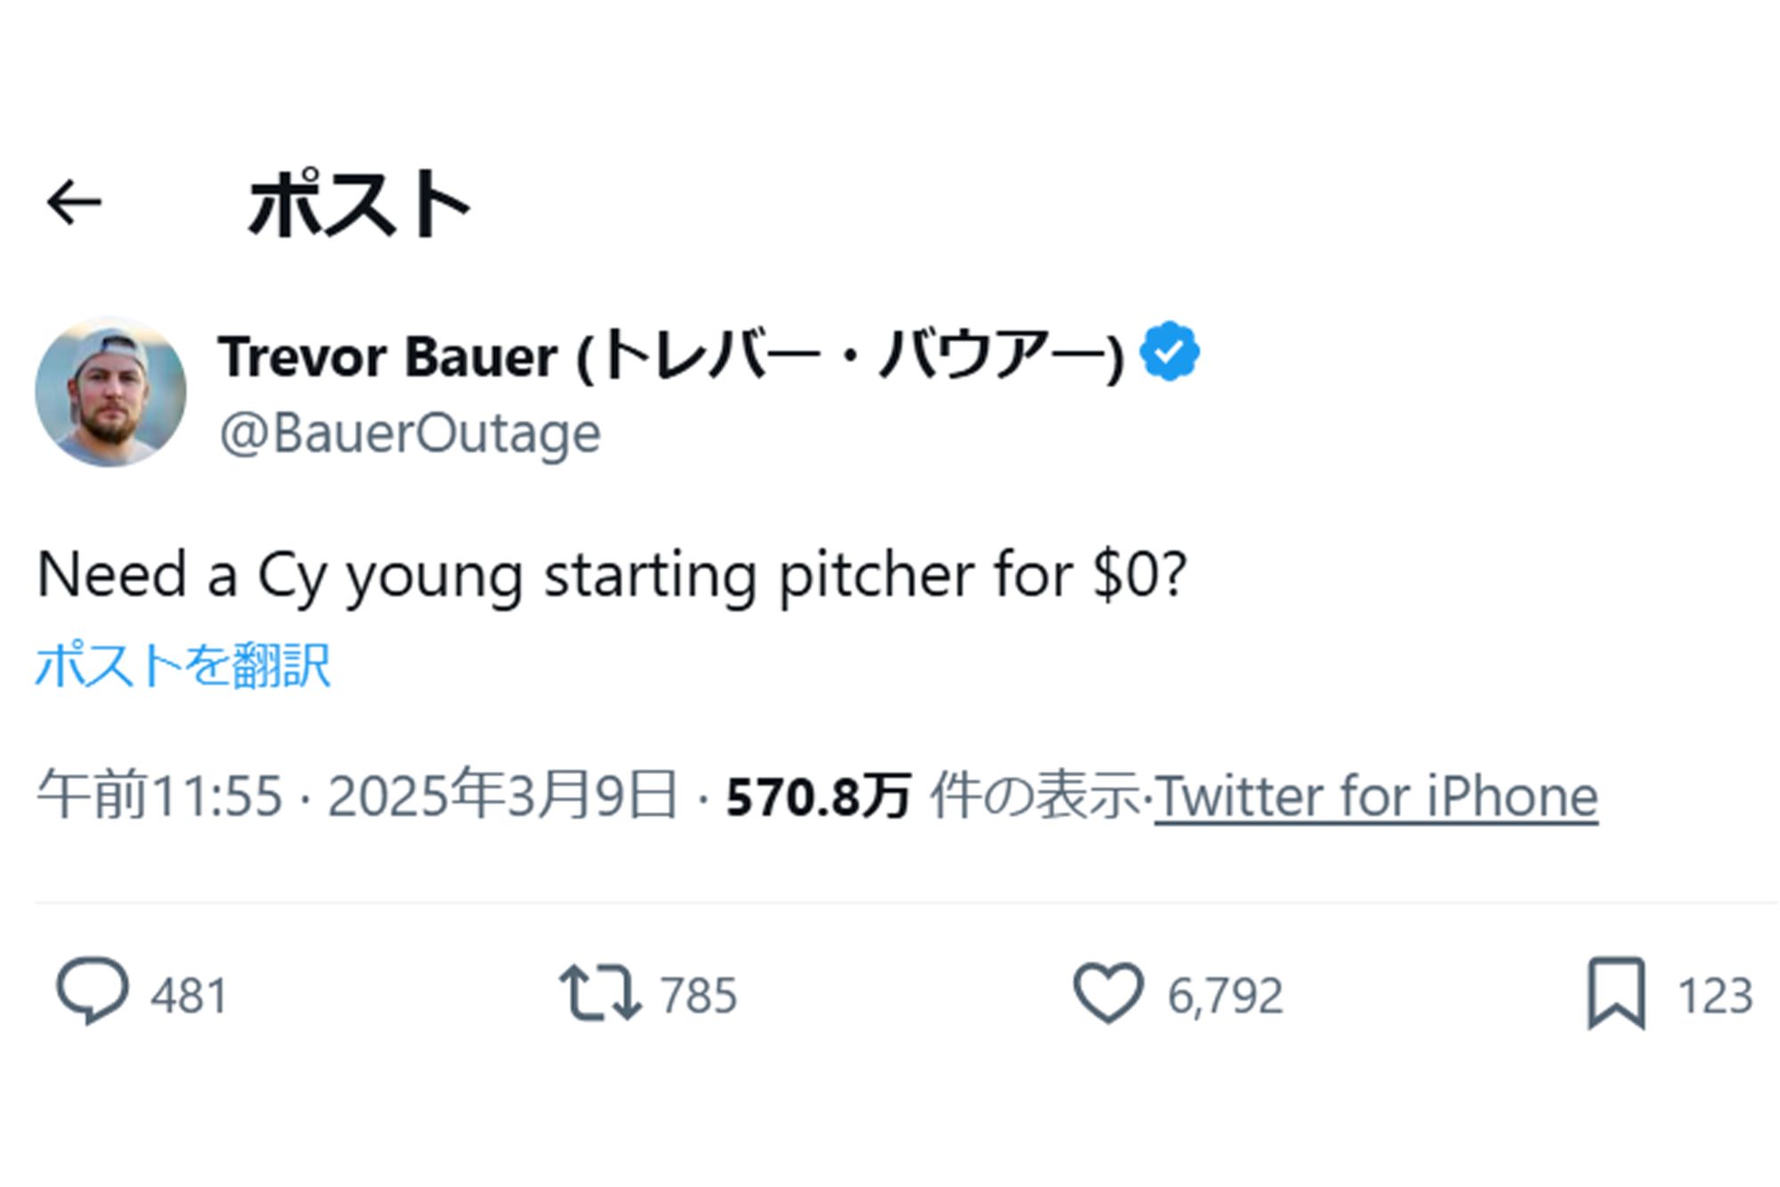Click the 570.8万 views count
Viewport: 1780px width, 1187px height.
coord(817,796)
